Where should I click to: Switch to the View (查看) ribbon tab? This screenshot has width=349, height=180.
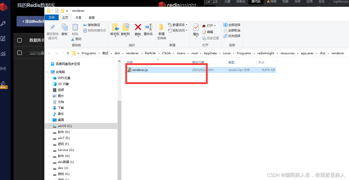(x=92, y=18)
